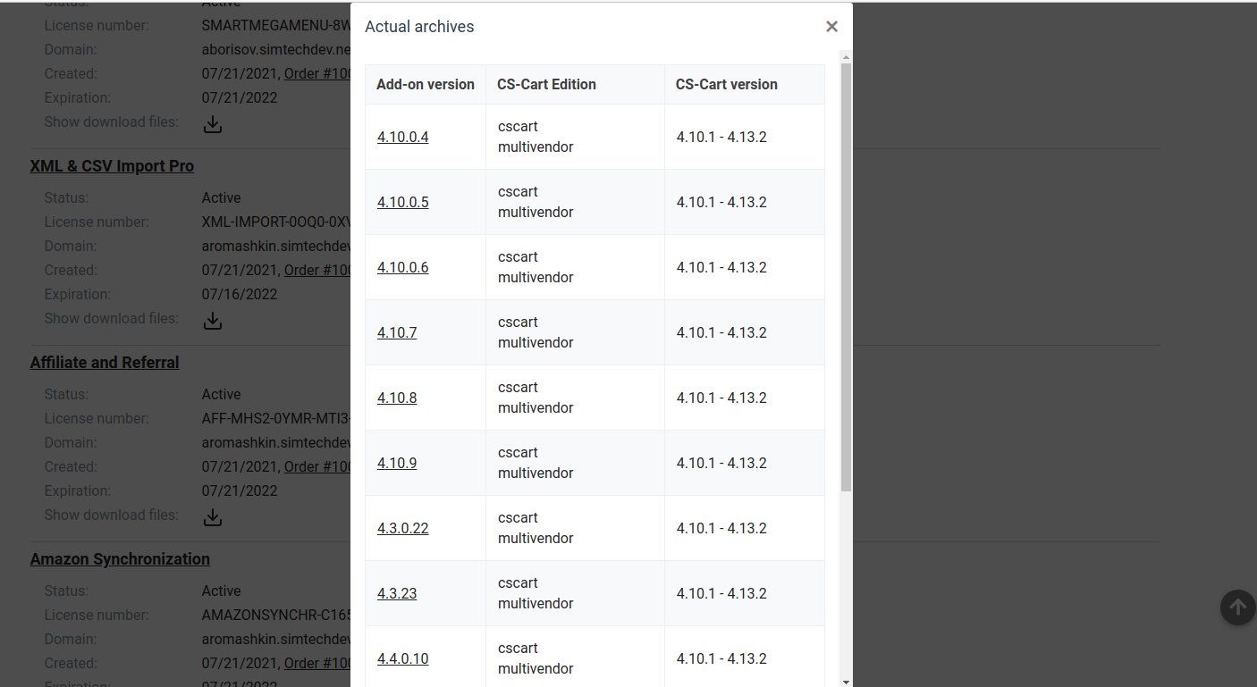Screen dimensions: 1257x687
Task: Click edition cell in 4.10.0.5 row
Action: (x=575, y=202)
